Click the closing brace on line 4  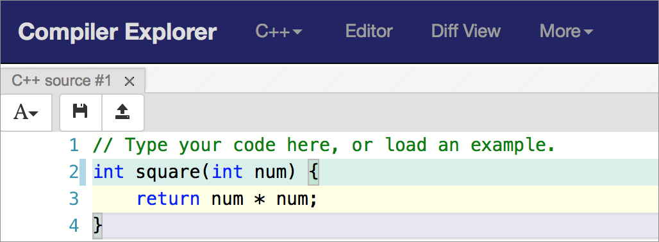coord(97,225)
